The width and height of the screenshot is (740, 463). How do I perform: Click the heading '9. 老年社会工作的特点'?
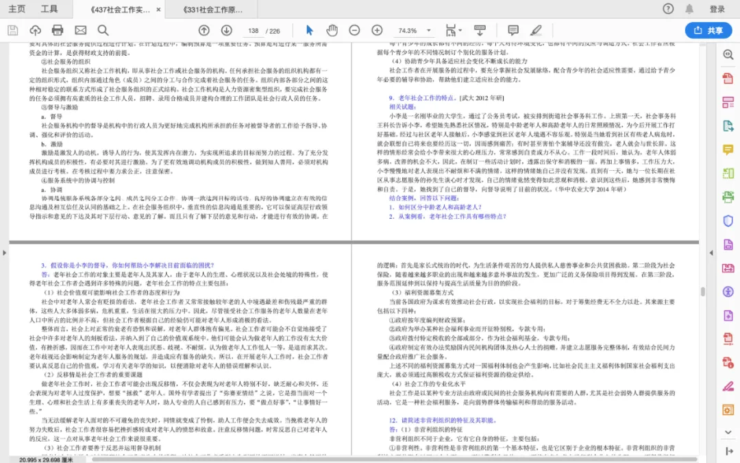[422, 98]
